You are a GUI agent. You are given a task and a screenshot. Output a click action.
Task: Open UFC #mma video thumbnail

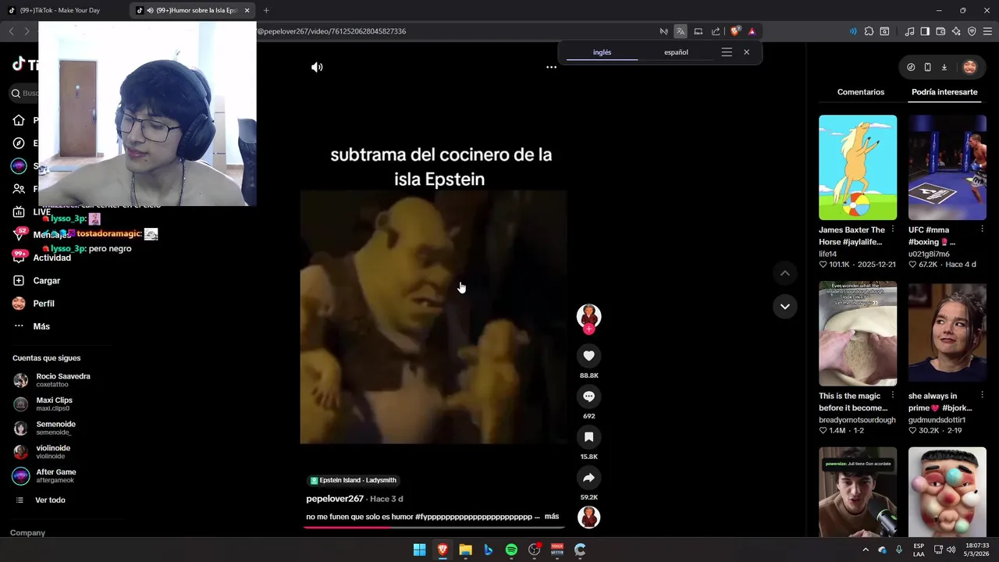[x=947, y=167]
